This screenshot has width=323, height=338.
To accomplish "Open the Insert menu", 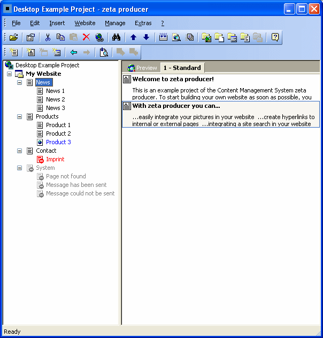I will (57, 23).
